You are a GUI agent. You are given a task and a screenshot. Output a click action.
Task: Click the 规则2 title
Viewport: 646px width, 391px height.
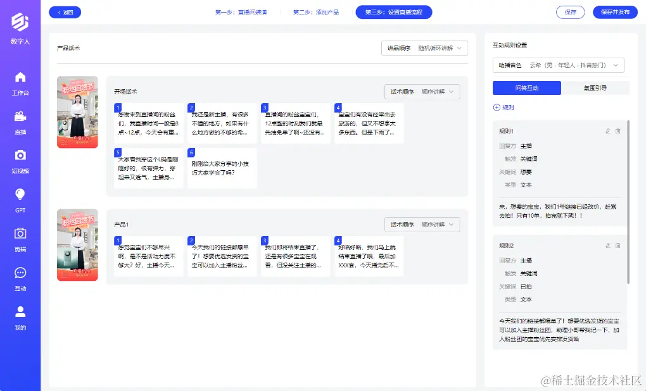pyautogui.click(x=506, y=245)
